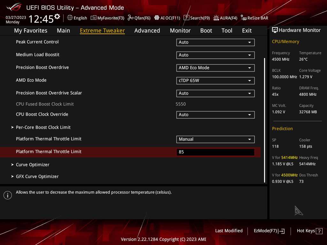
Task: Click the 4500 MHz frequency value
Action: (x=281, y=59)
